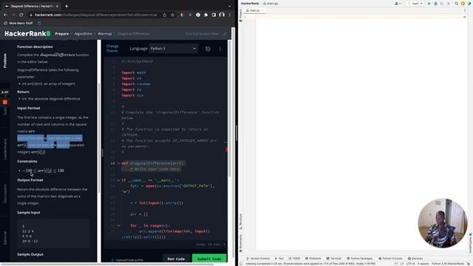Viewport: 473px width, 266px height.
Task: Open the PyCharm user account dropdown
Action: [x=398, y=3]
